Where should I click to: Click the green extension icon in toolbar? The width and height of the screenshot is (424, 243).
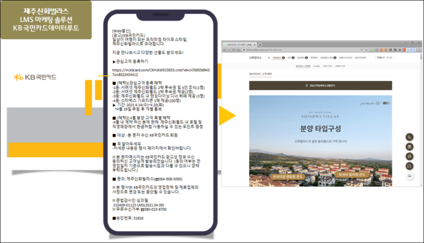(x=372, y=50)
